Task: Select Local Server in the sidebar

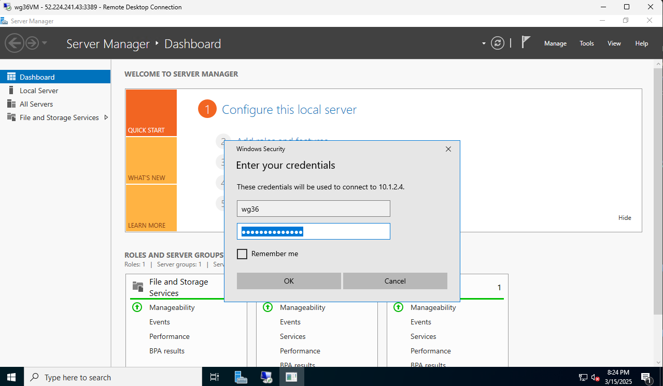Action: tap(39, 91)
